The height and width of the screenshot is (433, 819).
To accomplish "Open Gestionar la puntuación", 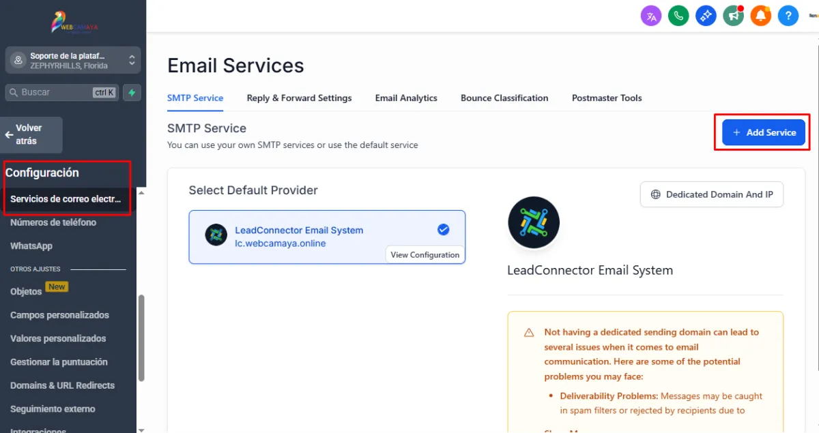I will pos(59,362).
